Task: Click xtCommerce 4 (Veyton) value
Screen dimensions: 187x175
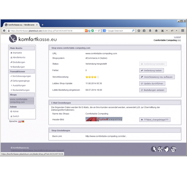Action: coord(96,58)
